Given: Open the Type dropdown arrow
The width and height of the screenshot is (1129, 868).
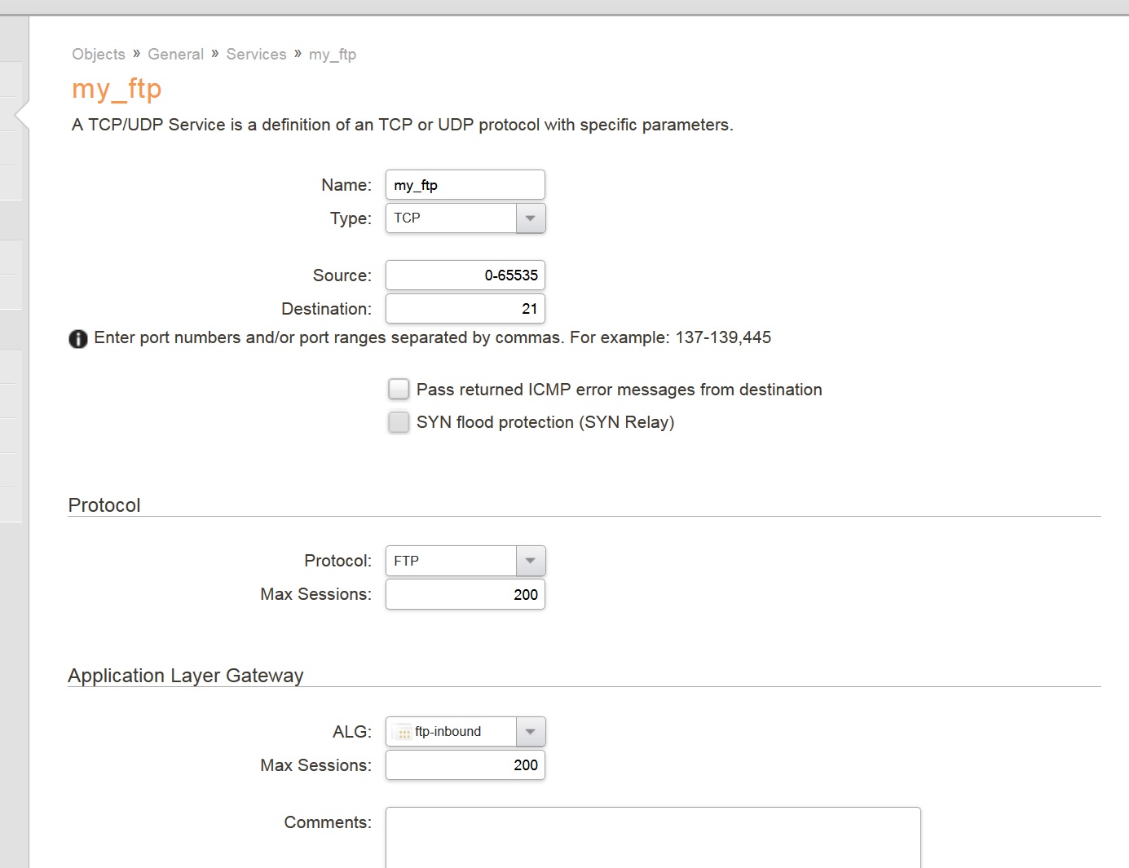Looking at the screenshot, I should pyautogui.click(x=531, y=218).
